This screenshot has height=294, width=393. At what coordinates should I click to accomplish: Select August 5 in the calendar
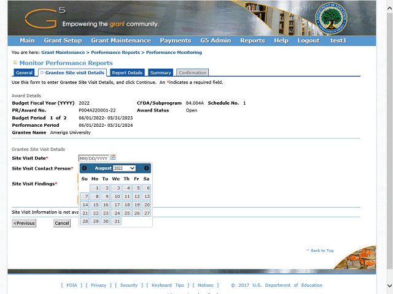pyautogui.click(x=136, y=188)
